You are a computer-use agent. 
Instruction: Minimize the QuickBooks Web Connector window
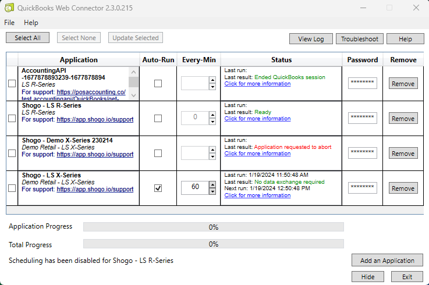pos(363,8)
